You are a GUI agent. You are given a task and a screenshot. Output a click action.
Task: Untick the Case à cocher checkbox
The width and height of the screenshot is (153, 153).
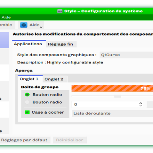[x=27, y=112]
